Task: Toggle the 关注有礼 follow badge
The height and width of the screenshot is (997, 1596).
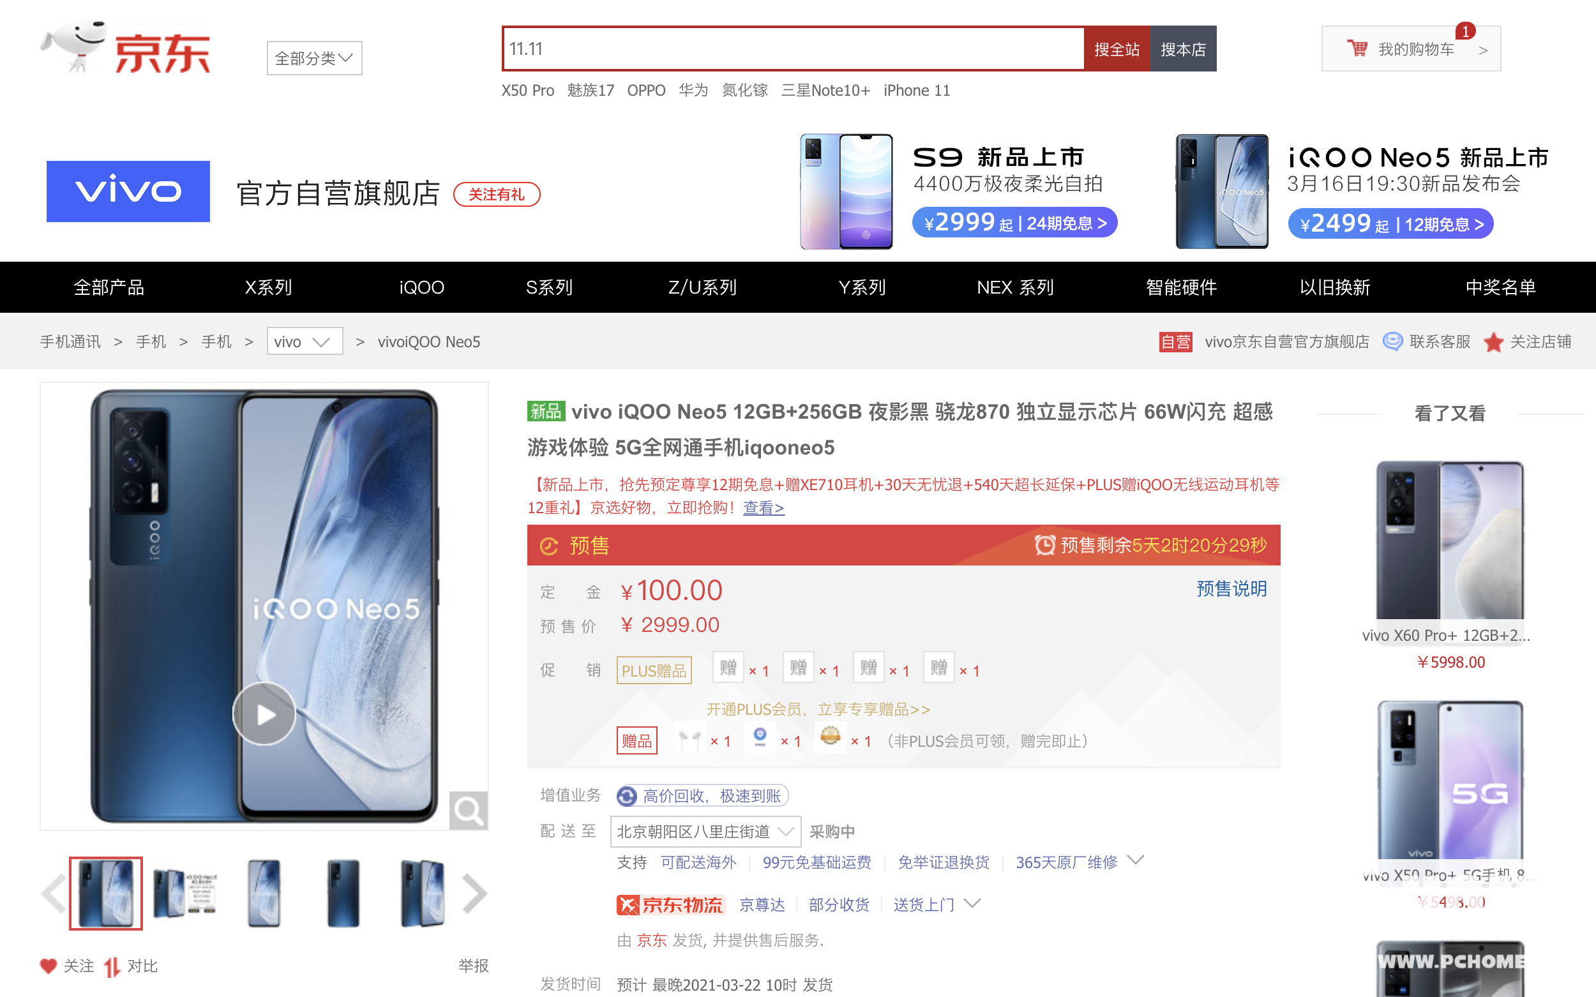Action: point(497,195)
